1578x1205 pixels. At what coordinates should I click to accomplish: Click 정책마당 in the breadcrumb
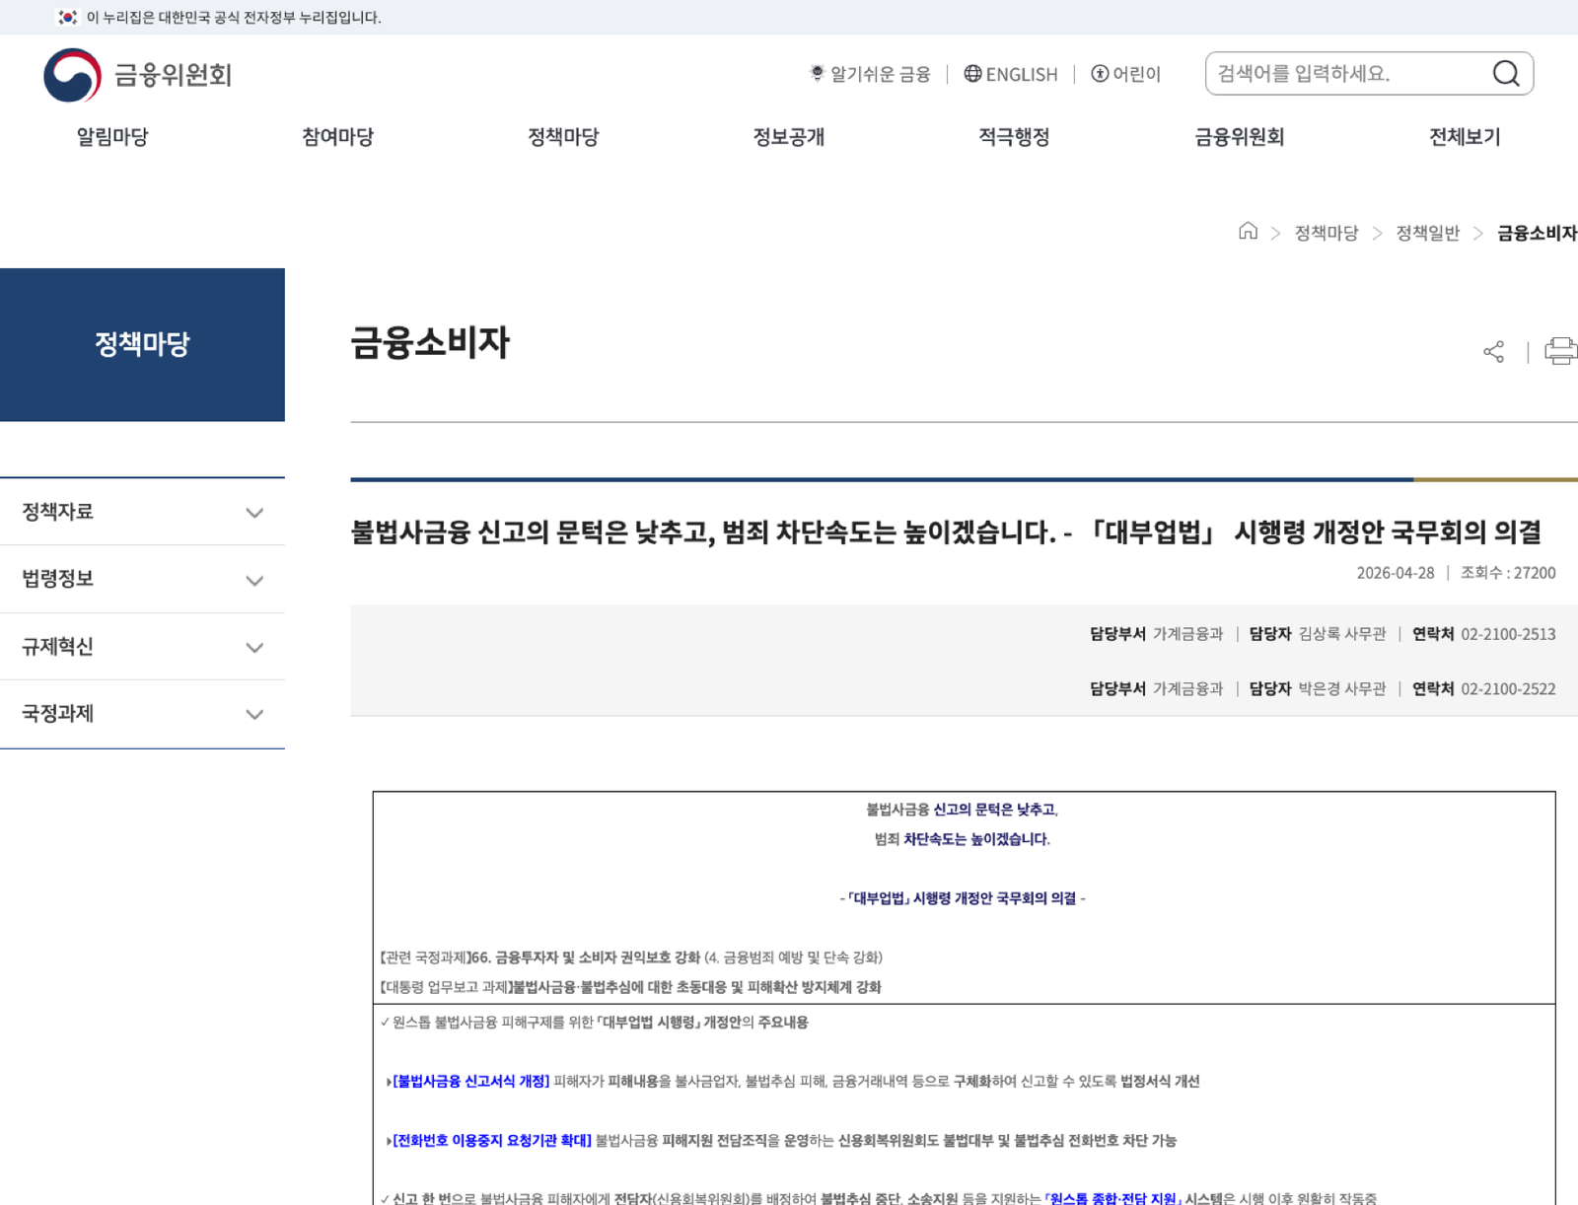(1327, 233)
